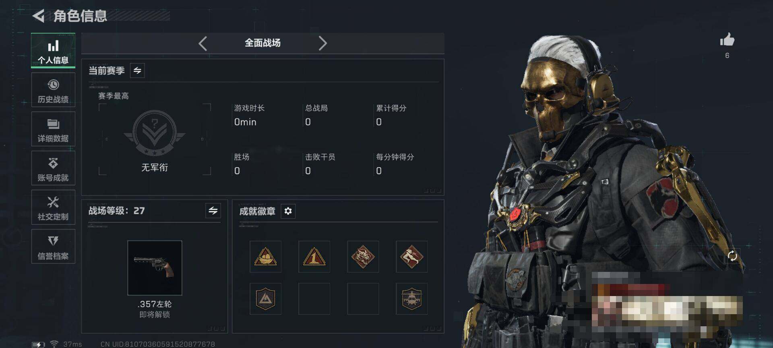This screenshot has width=773, height=348.
Task: Toggle season view next to 当前赛季
Action: coord(137,70)
